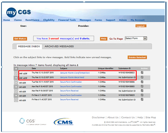
Task: Open the Remittance menu
Action: [32, 20]
